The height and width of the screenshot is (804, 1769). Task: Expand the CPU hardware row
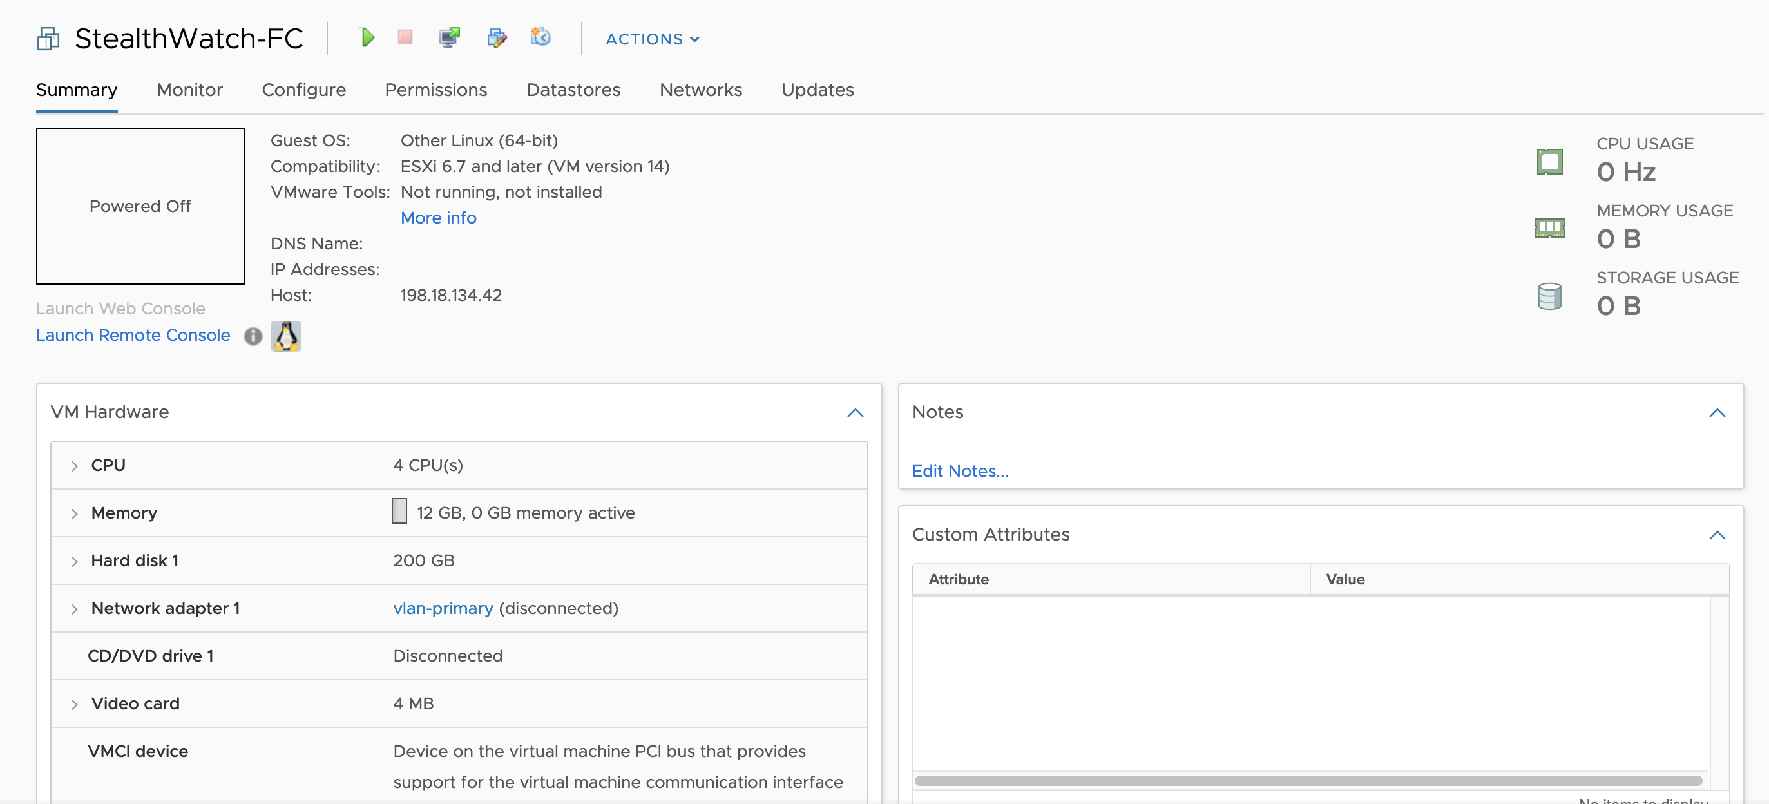[x=74, y=466]
